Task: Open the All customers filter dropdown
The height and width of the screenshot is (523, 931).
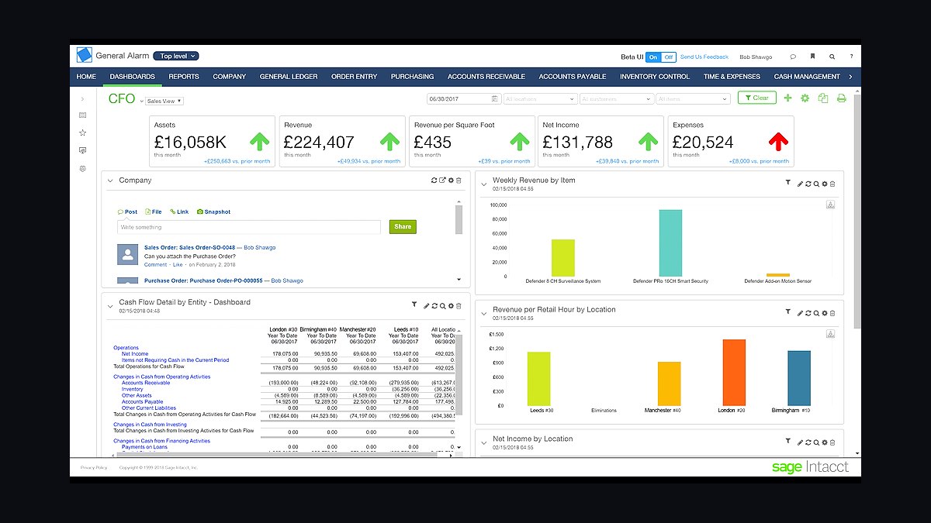Action: [x=616, y=98]
